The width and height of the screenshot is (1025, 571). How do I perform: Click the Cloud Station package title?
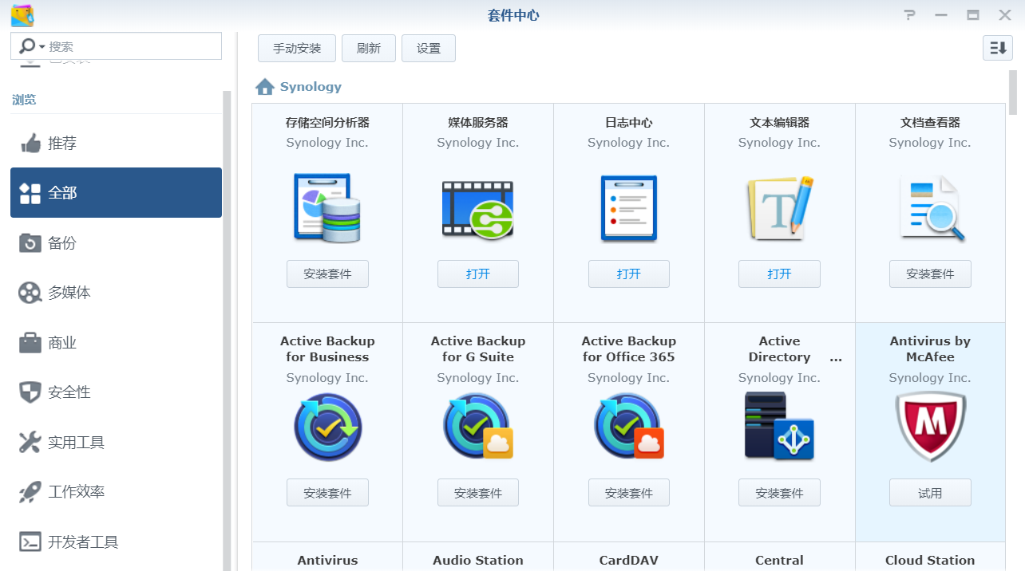click(x=930, y=561)
